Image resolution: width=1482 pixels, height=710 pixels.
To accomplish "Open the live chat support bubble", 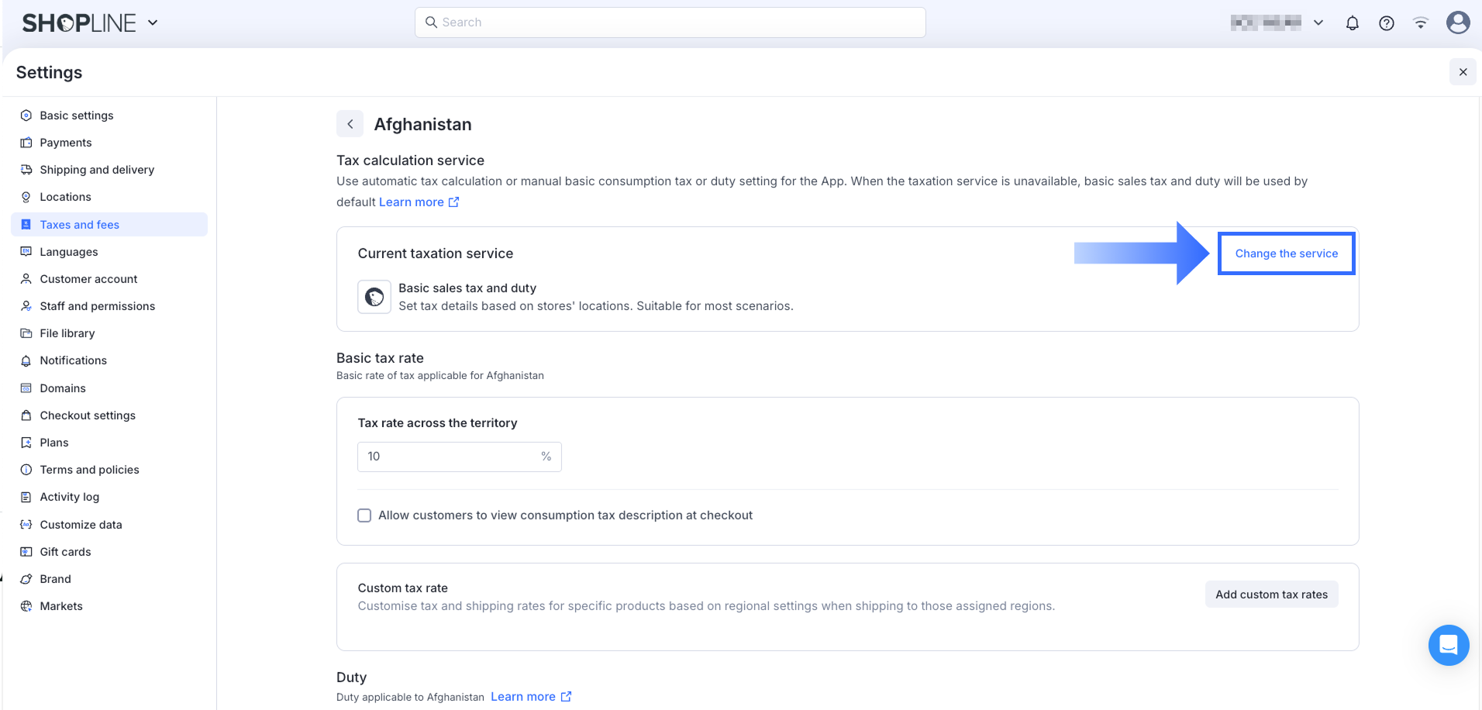I will tap(1448, 645).
